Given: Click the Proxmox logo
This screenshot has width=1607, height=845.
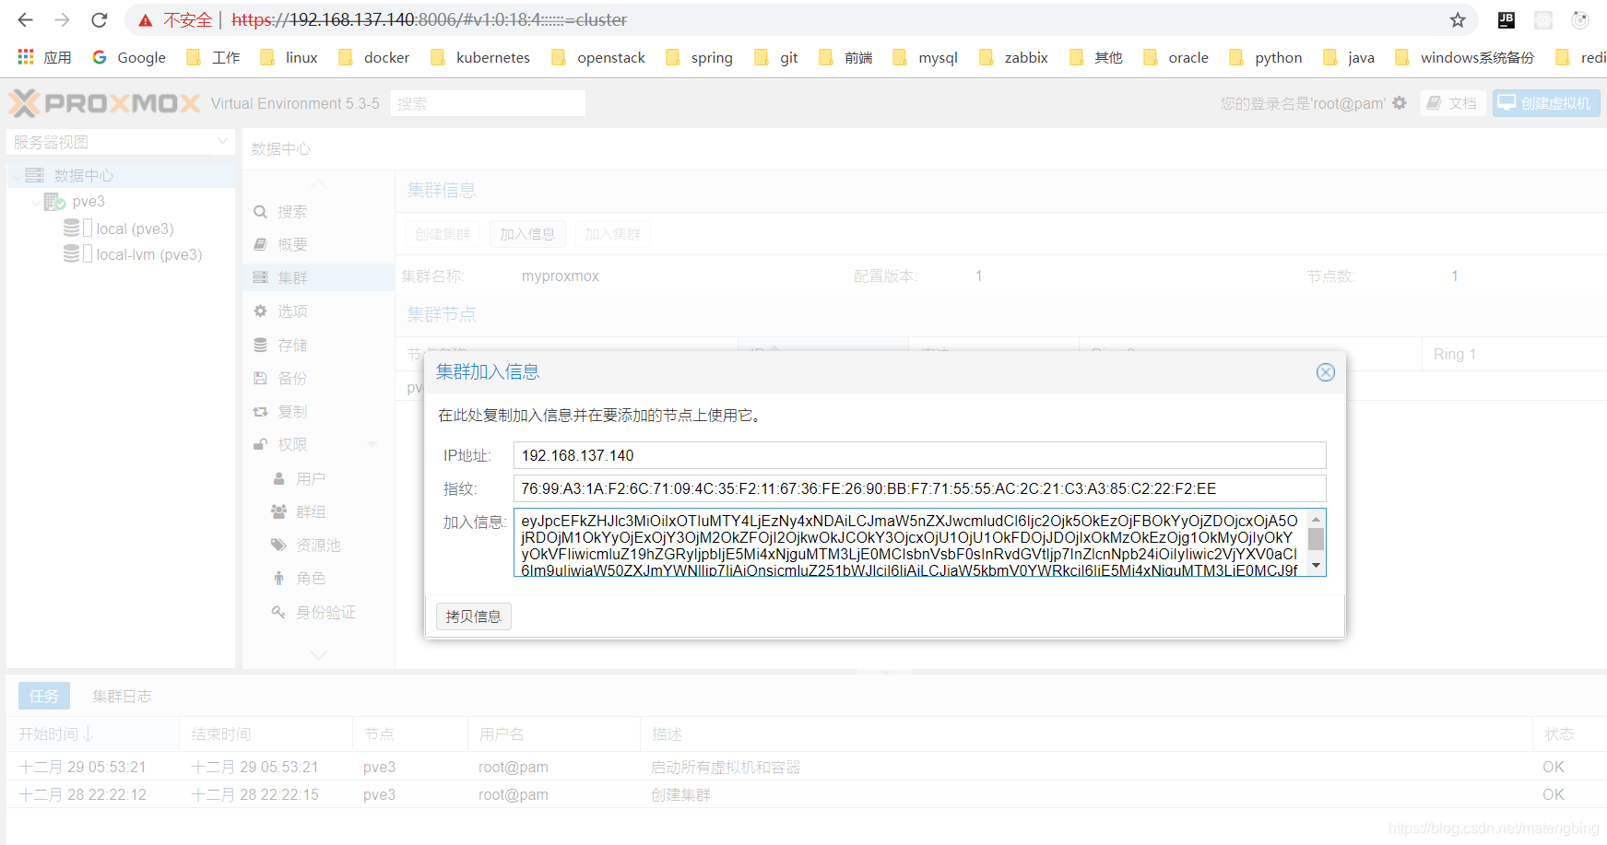Looking at the screenshot, I should [x=104, y=103].
